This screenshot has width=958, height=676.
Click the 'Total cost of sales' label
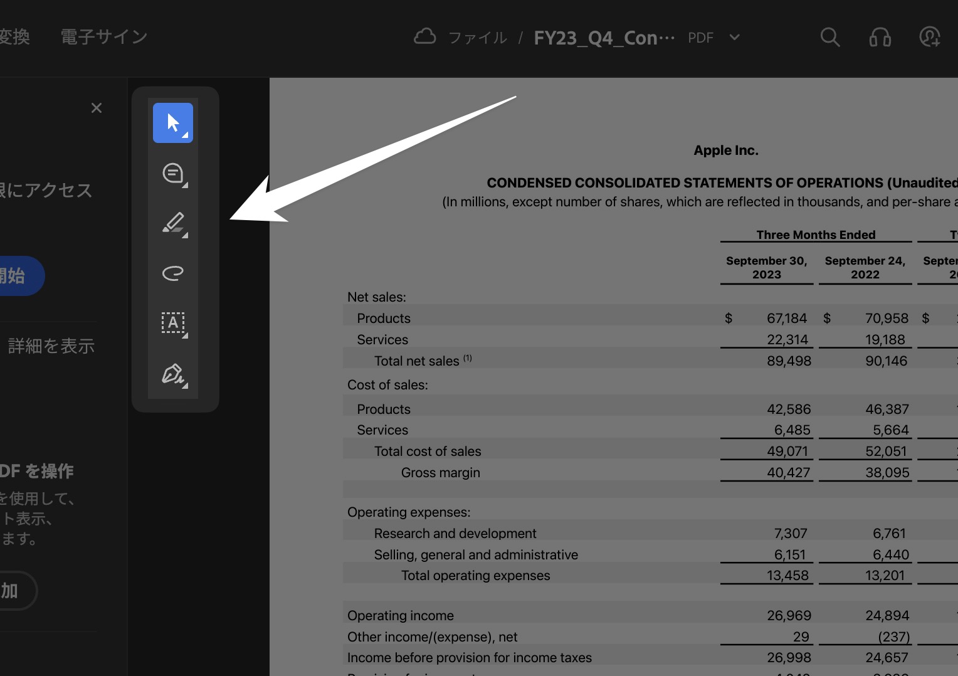[x=428, y=452]
